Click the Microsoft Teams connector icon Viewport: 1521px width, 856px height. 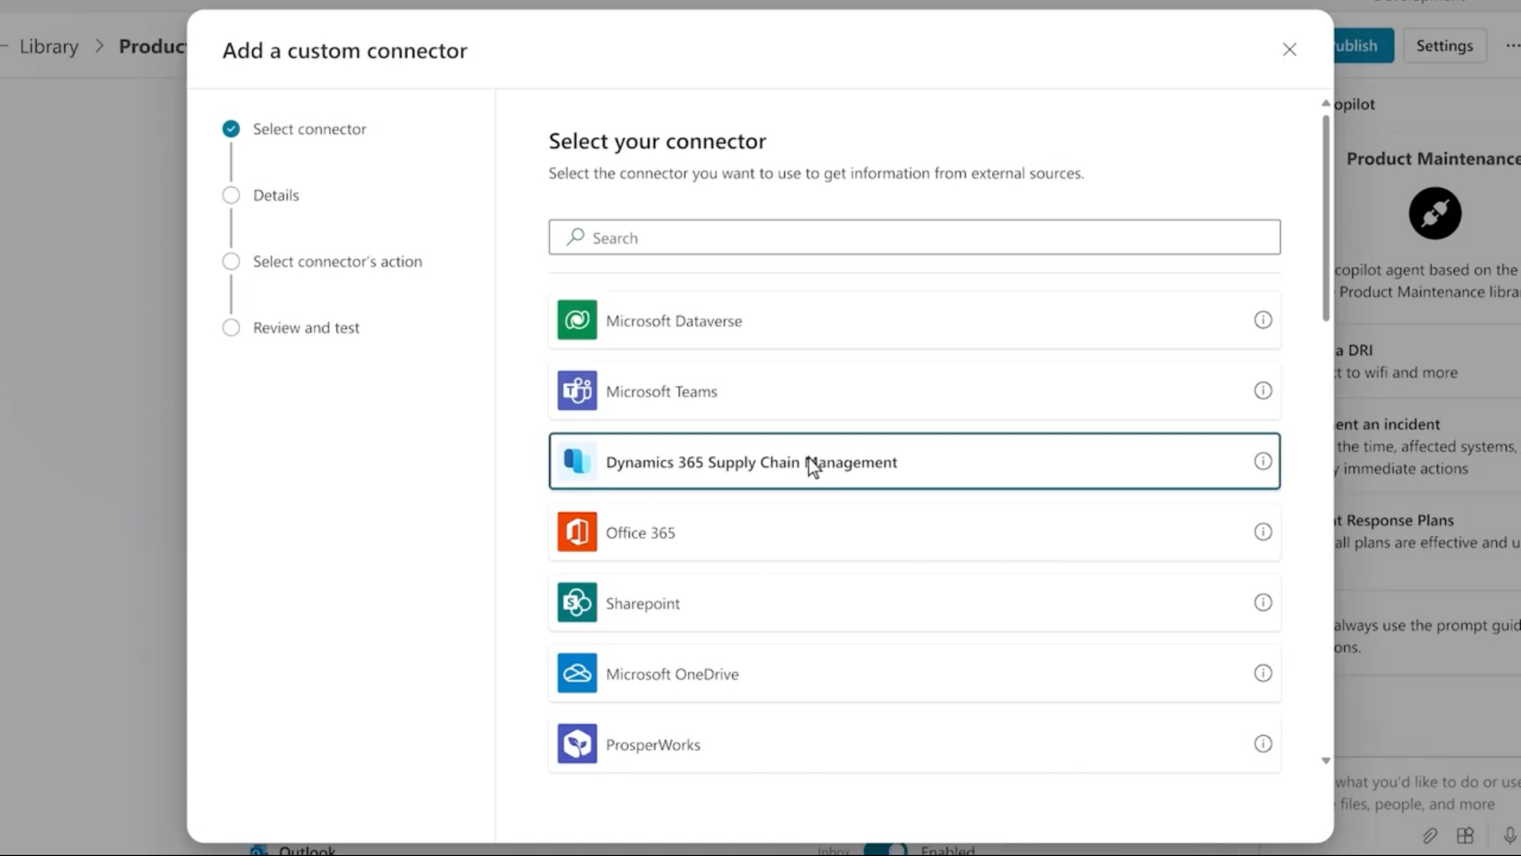tap(577, 391)
